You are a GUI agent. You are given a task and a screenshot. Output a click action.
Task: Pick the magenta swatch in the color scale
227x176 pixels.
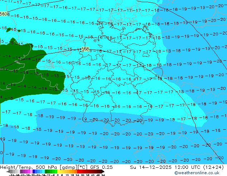29,171
